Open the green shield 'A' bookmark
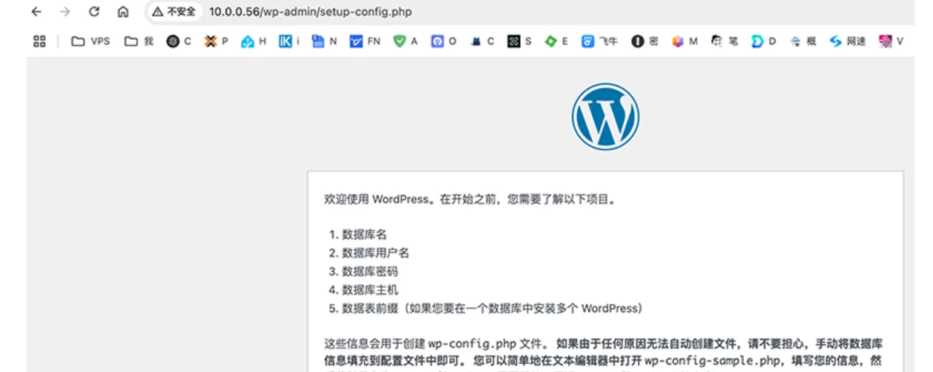This screenshot has height=372, width=933. [405, 41]
